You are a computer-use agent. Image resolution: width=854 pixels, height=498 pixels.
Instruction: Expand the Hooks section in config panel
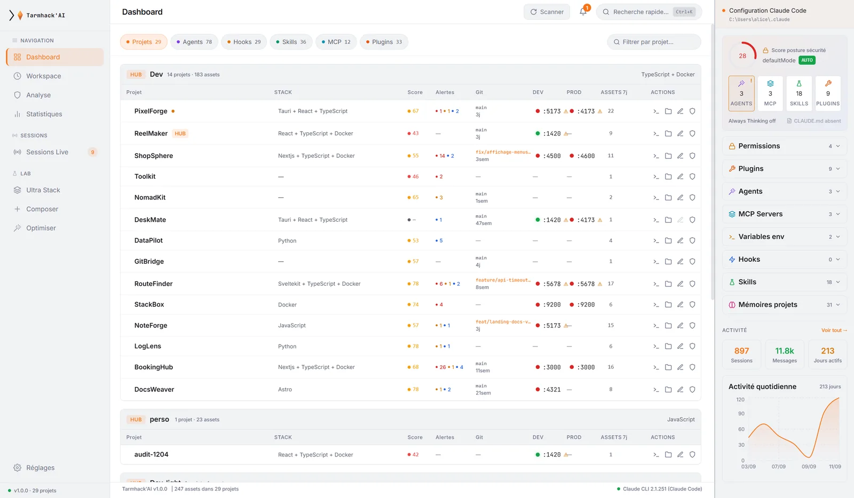pos(785,260)
